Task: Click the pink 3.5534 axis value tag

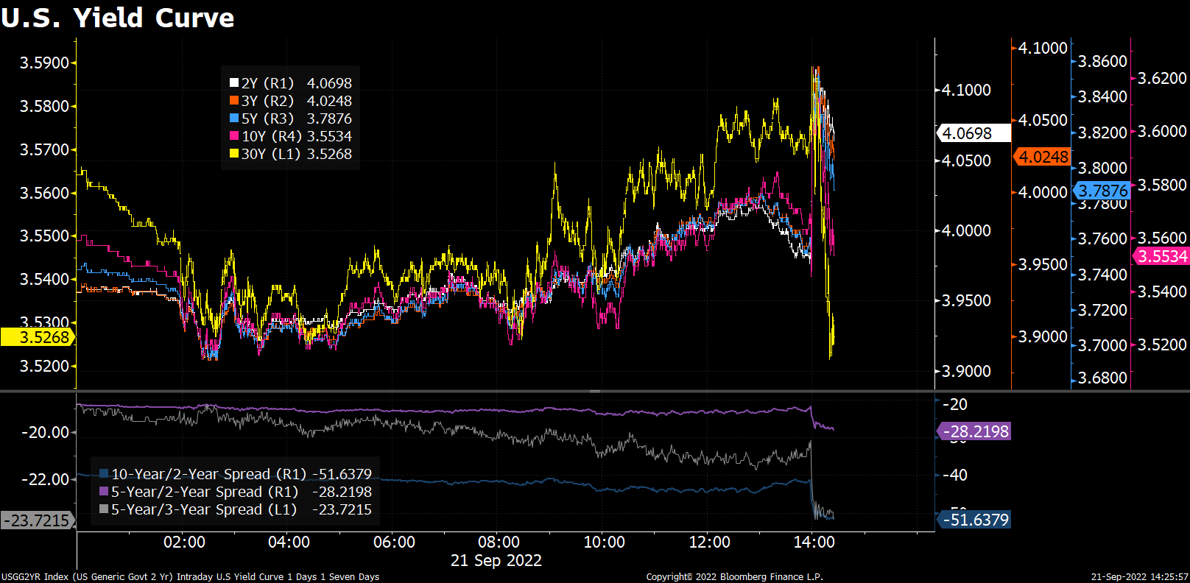Action: click(x=1161, y=256)
